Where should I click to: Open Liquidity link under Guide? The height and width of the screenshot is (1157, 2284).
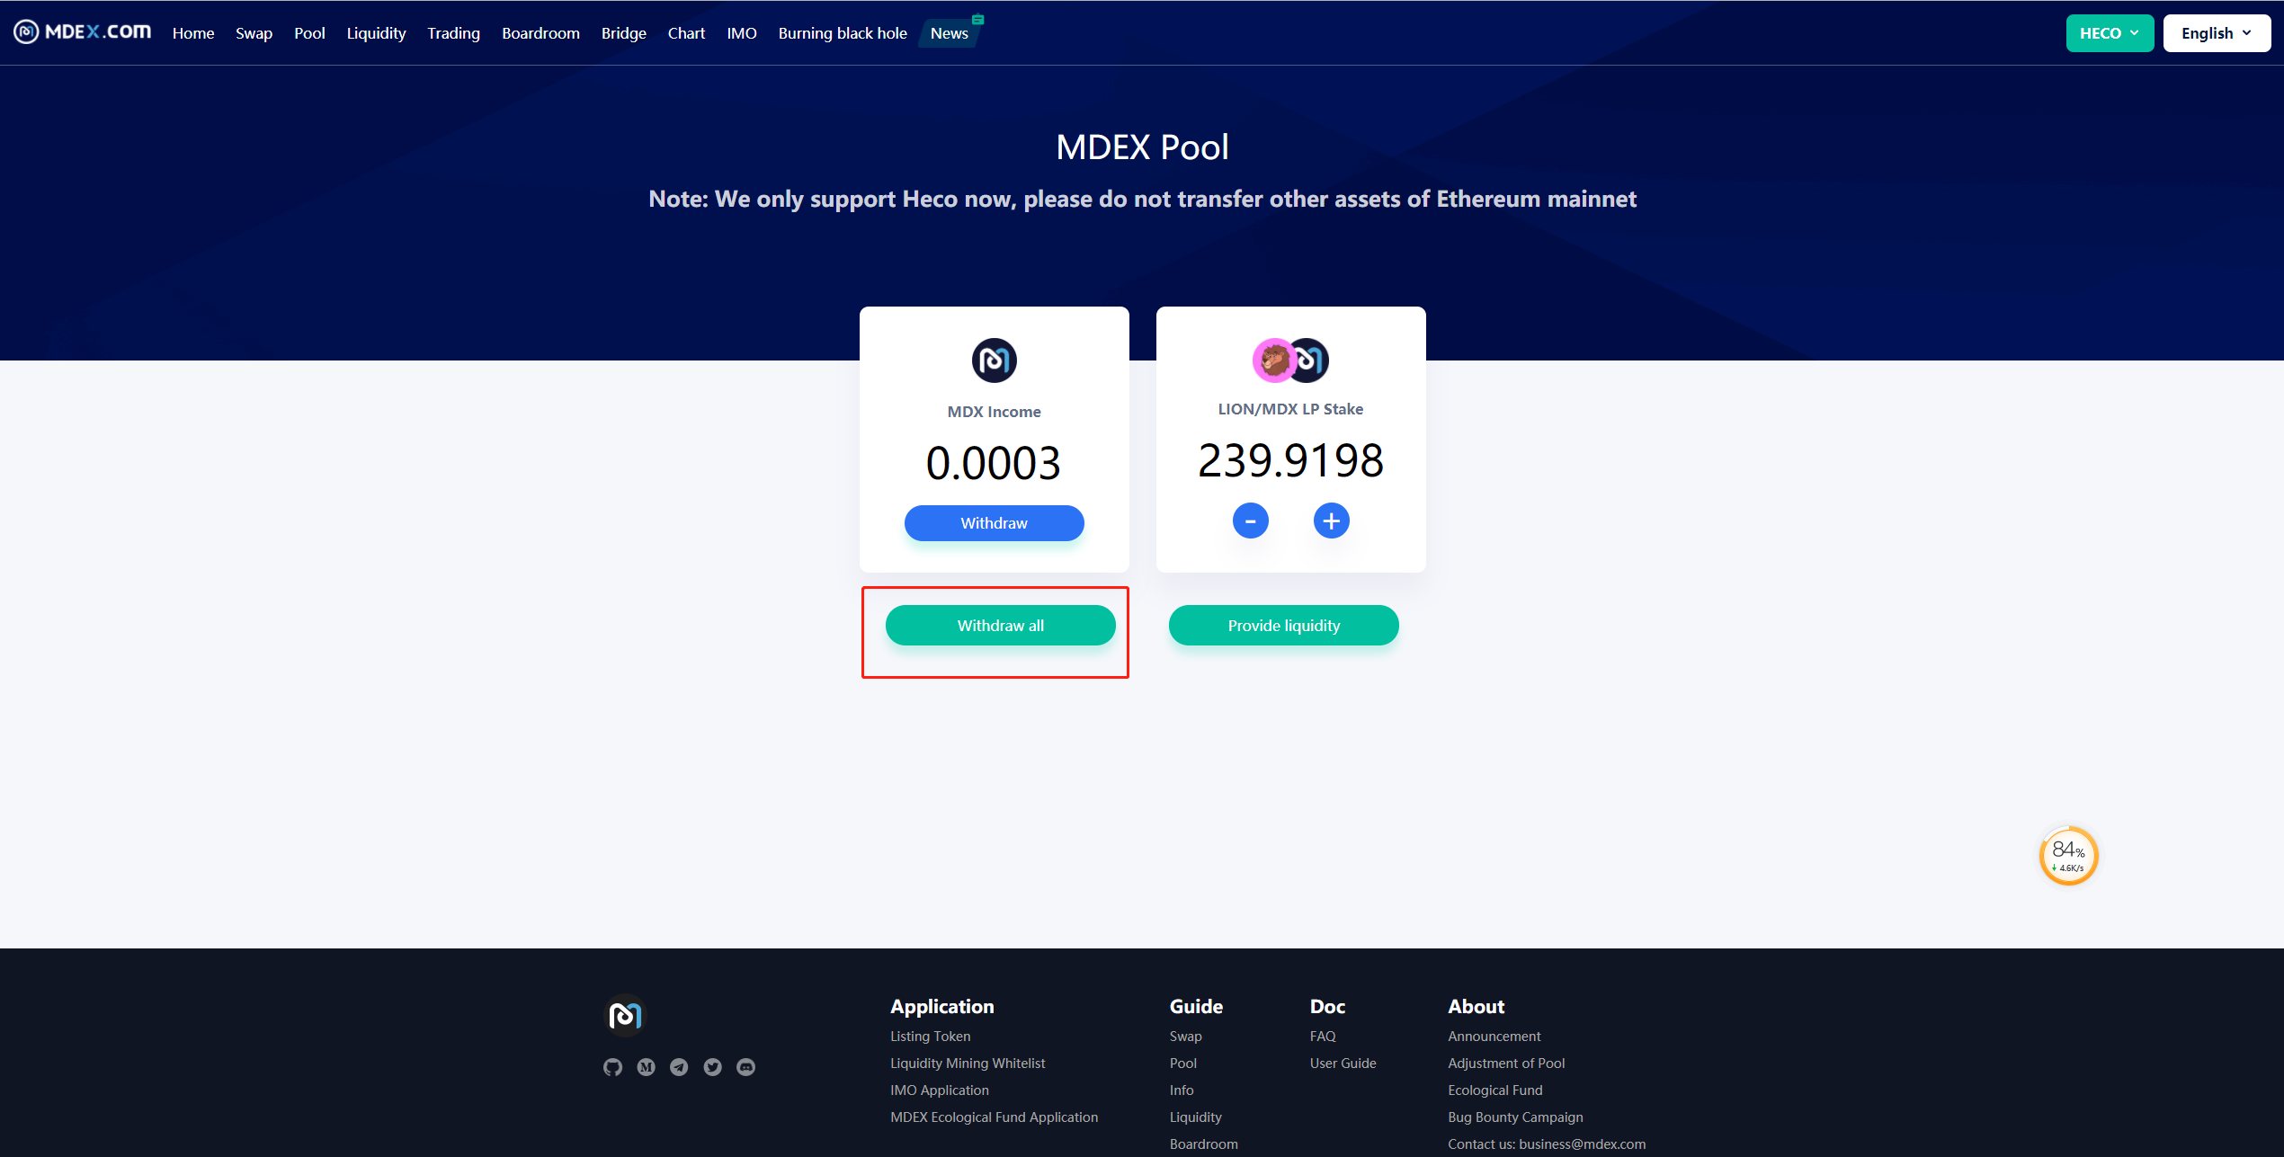(1195, 1117)
